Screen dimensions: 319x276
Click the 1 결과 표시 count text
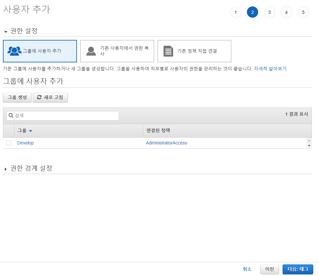[x=296, y=114]
